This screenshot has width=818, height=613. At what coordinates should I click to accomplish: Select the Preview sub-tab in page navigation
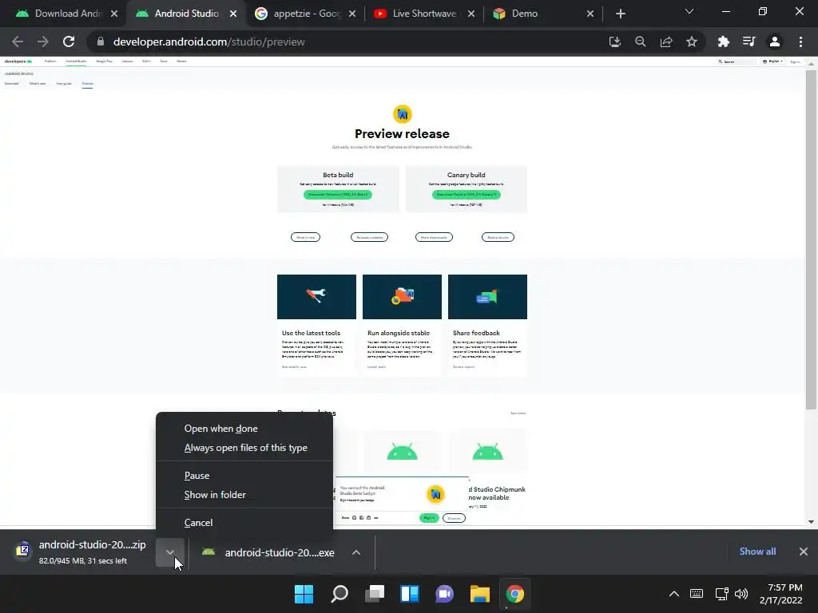pos(88,83)
